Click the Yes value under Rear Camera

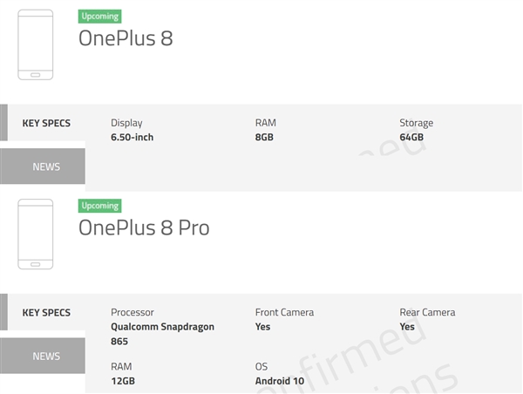tap(407, 327)
